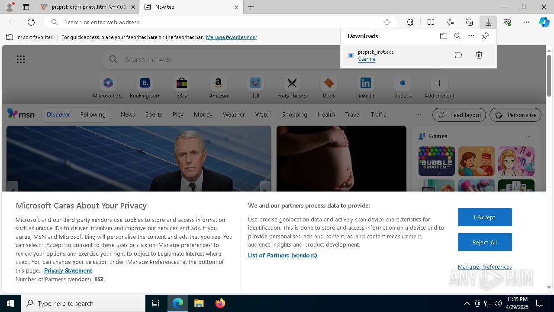
Task: Open the Manage Preferences link
Action: [485, 266]
